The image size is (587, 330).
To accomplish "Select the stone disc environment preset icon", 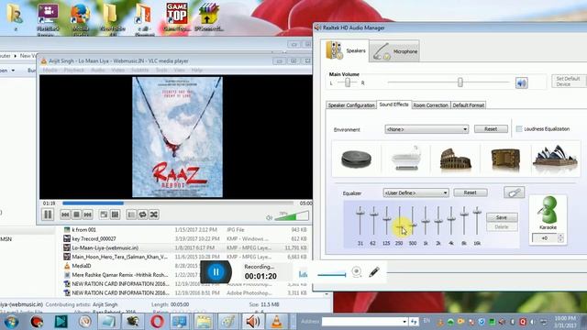I will [356, 159].
